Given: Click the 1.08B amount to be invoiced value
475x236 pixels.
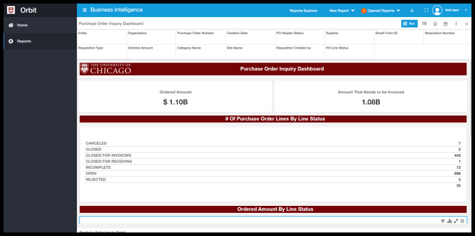Looking at the screenshot, I should click(371, 102).
